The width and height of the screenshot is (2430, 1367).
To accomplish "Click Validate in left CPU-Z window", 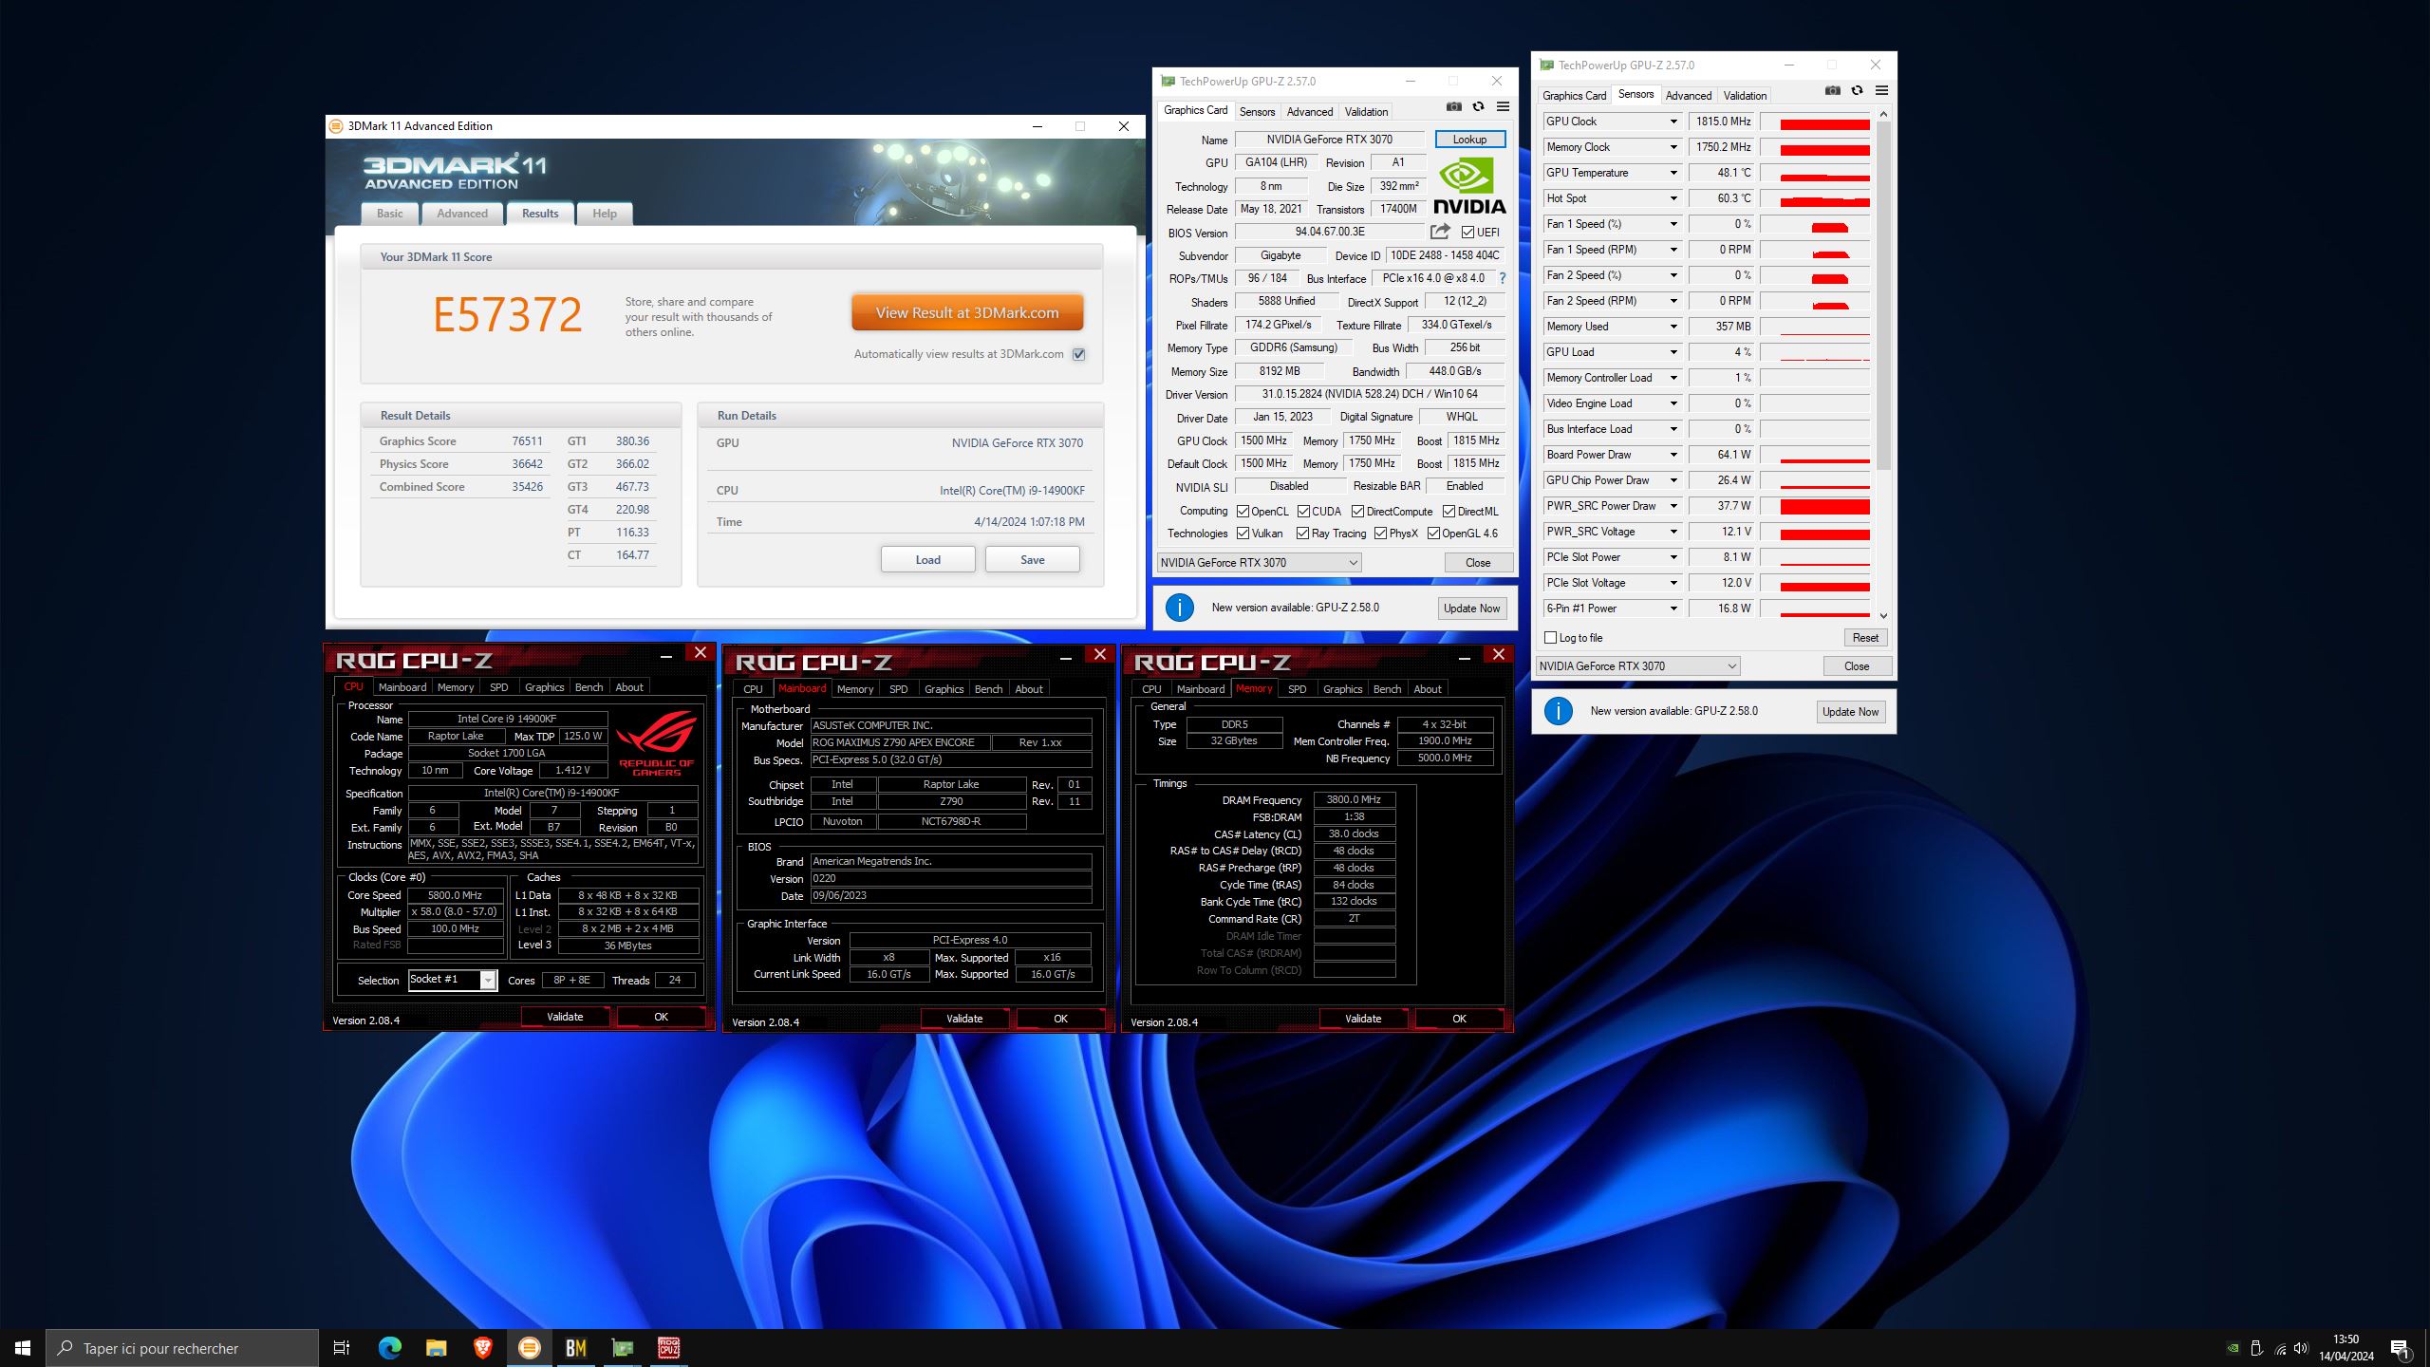I will point(565,1017).
